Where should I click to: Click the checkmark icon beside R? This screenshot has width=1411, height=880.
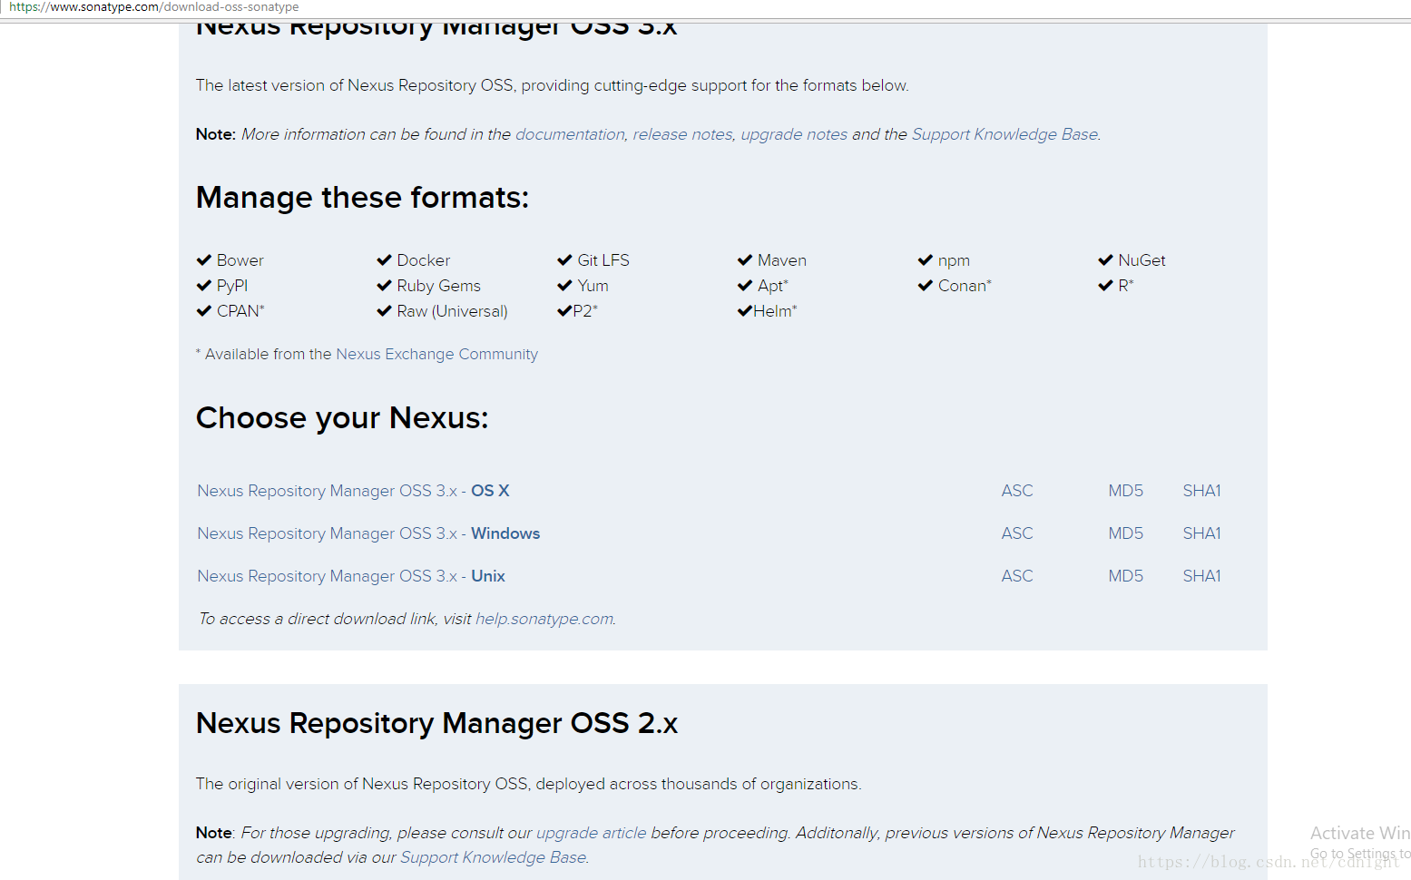[1106, 286]
